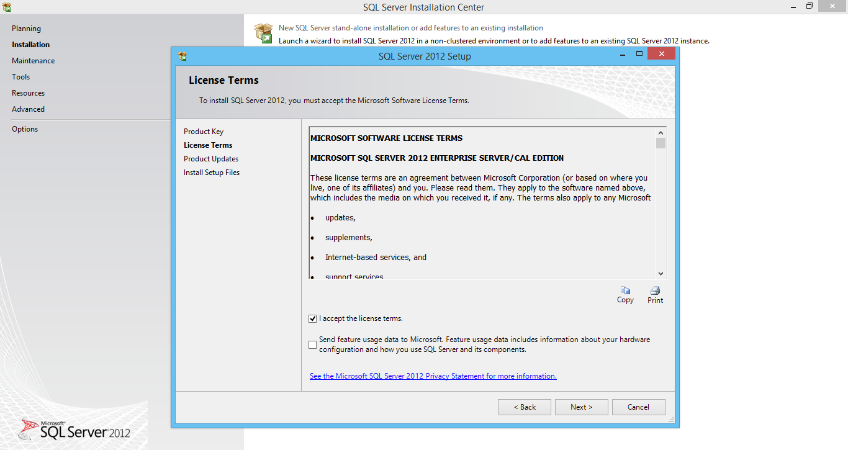This screenshot has height=450, width=848.
Task: Click the Print icon under license text
Action: point(655,290)
